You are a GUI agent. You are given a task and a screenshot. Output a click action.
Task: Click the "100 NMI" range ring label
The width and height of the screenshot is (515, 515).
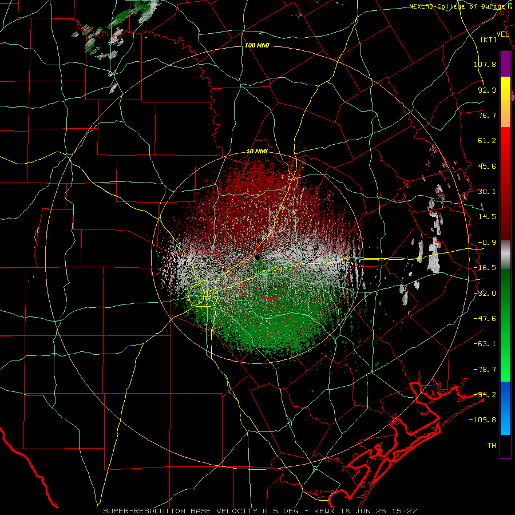pos(257,45)
